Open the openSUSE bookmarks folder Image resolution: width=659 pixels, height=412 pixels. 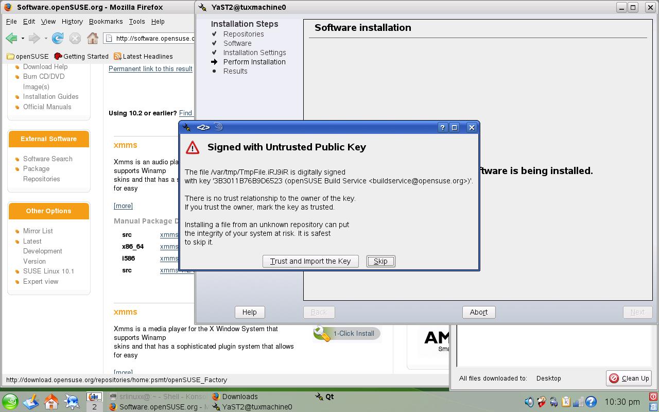[28, 57]
